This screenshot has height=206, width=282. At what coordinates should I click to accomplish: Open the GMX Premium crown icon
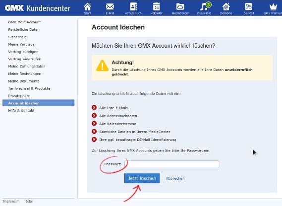(273, 8)
